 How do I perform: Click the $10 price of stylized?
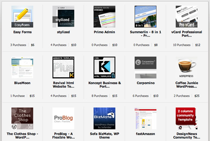[73, 45]
